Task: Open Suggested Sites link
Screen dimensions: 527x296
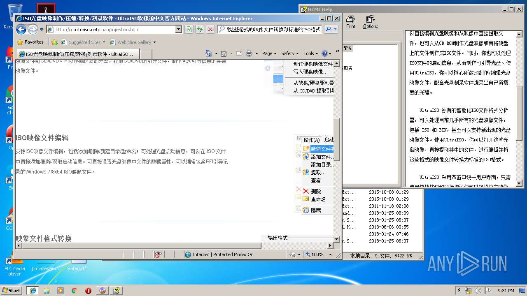Action: [x=82, y=42]
